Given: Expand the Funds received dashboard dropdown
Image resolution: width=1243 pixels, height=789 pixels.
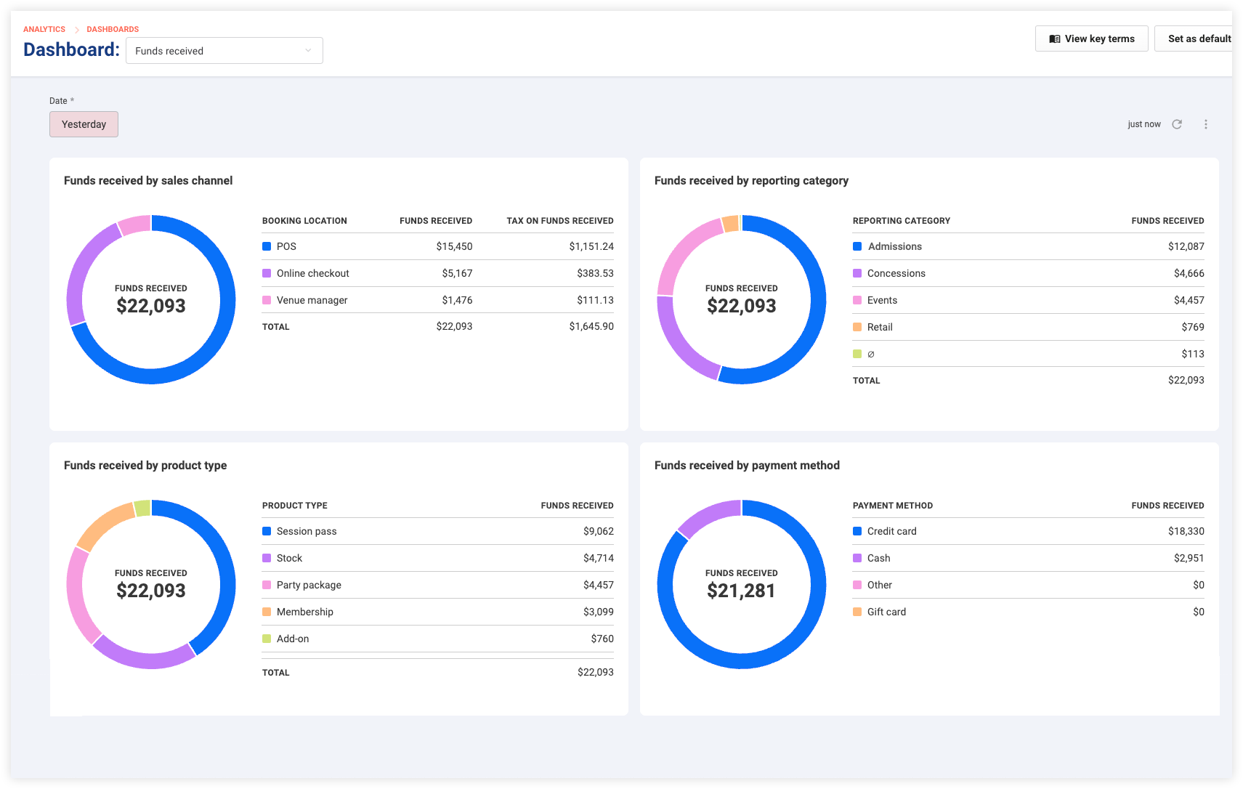Looking at the screenshot, I should (224, 51).
